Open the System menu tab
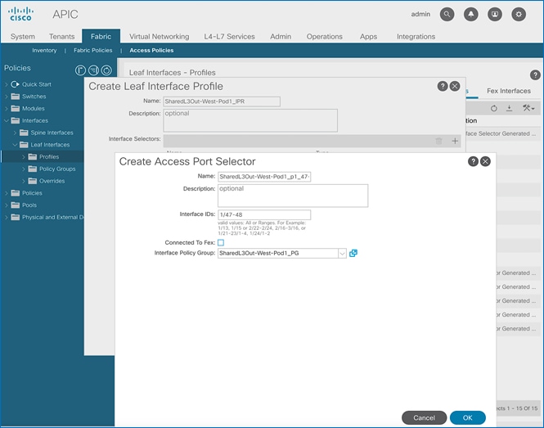 (x=23, y=37)
